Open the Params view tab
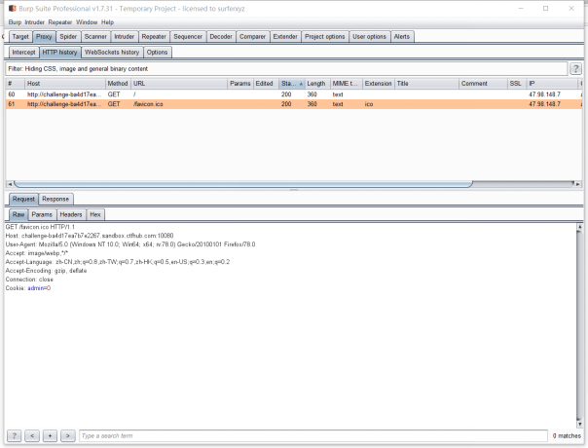Screen dimensions: 588x448 42,214
